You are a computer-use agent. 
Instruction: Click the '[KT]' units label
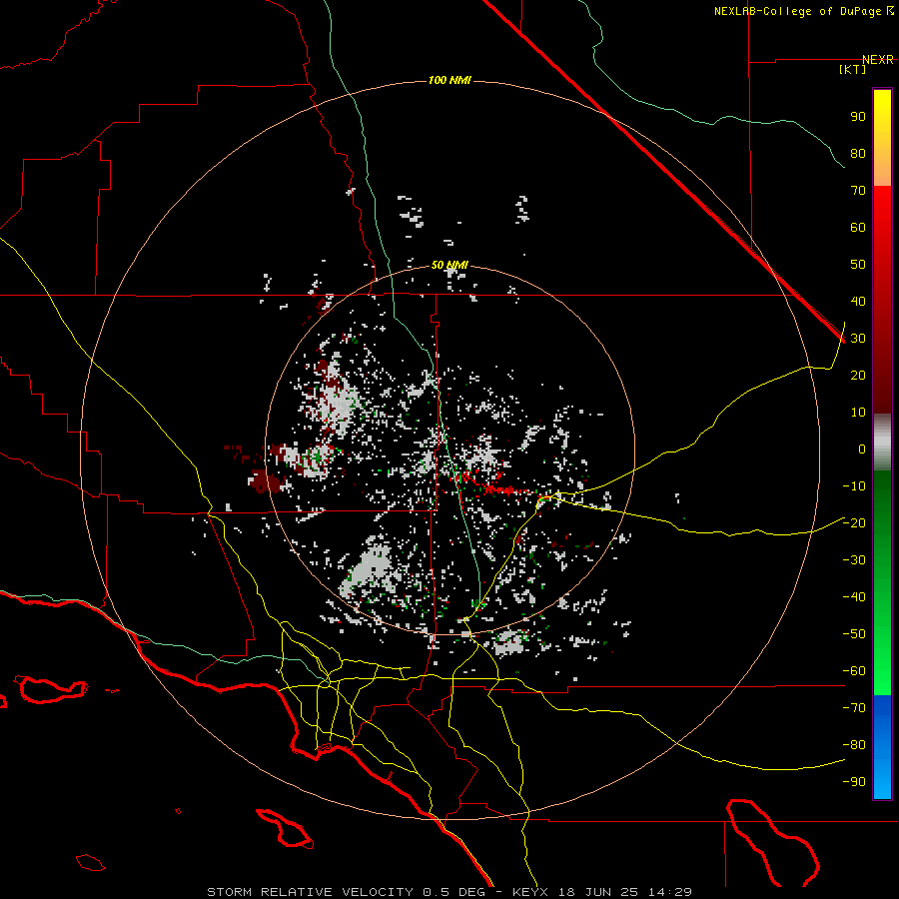[x=853, y=69]
